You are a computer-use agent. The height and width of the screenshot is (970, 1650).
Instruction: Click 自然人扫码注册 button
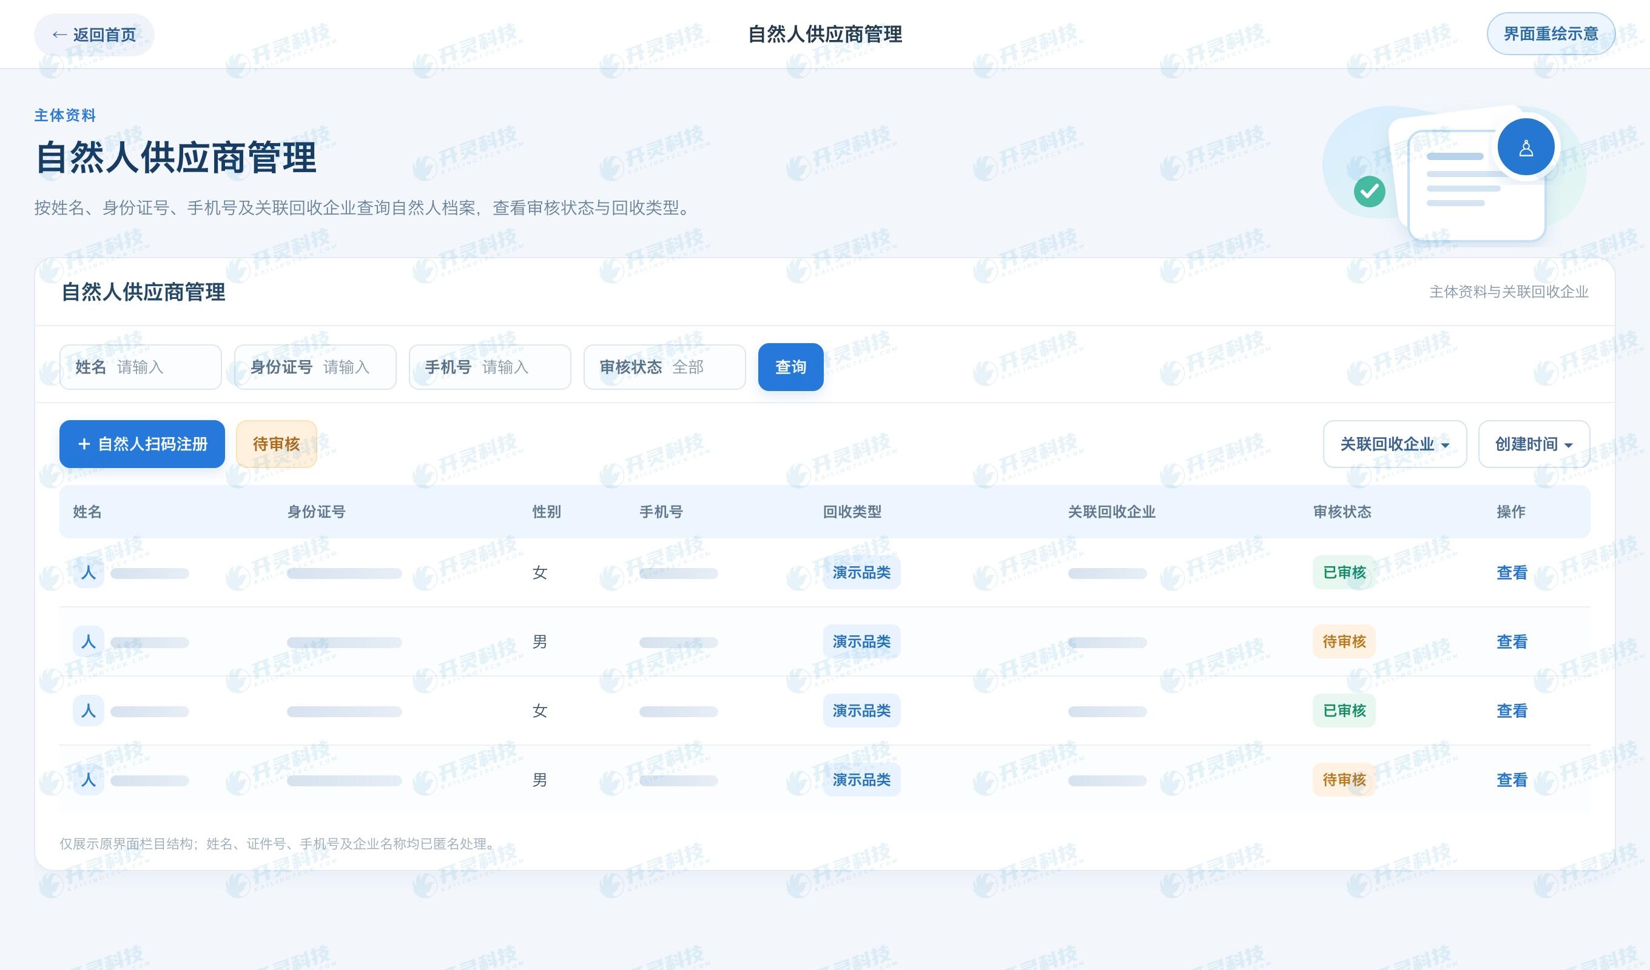pos(142,444)
